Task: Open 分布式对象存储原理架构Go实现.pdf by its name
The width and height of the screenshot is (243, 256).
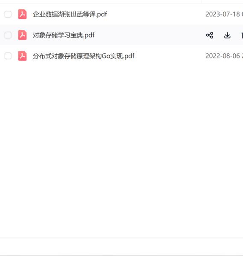Action: tap(84, 56)
